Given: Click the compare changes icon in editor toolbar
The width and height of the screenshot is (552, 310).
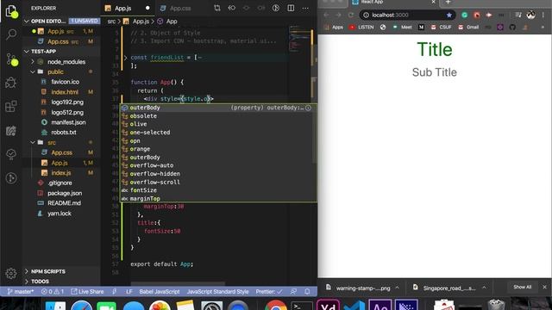Looking at the screenshot, I should [217, 8].
